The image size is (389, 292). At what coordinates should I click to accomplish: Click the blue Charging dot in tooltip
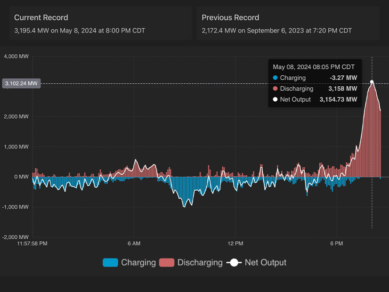tap(275, 78)
